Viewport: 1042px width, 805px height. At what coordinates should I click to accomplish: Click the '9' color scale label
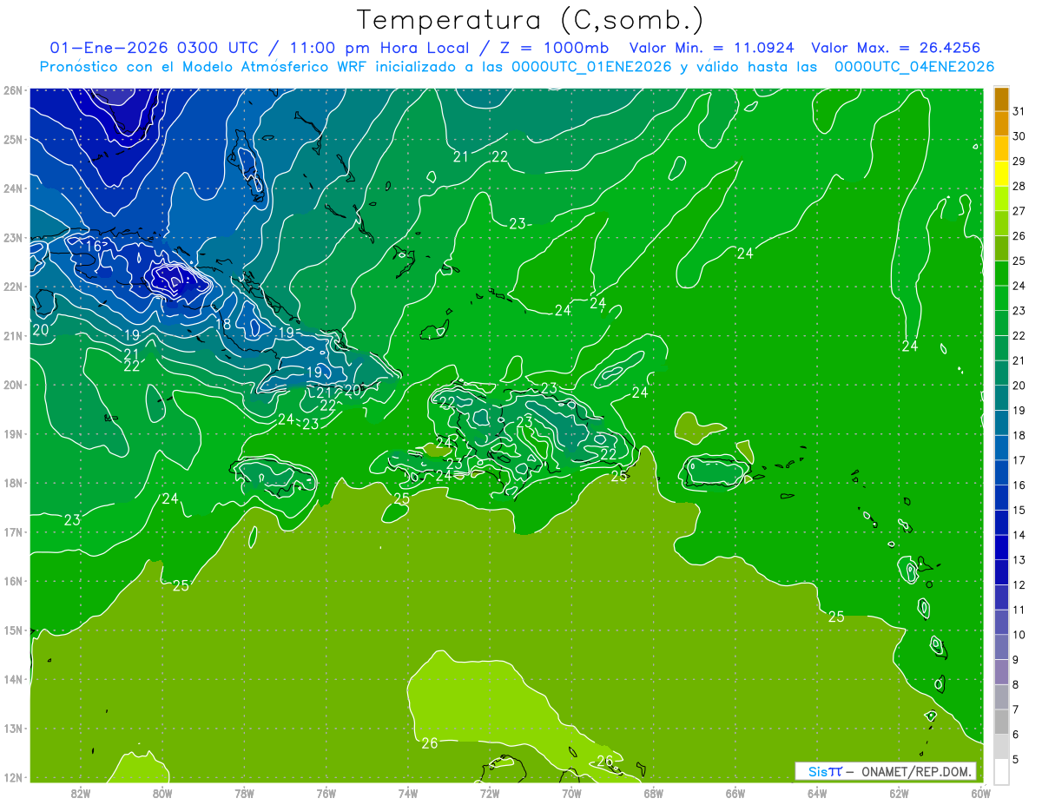click(1016, 660)
